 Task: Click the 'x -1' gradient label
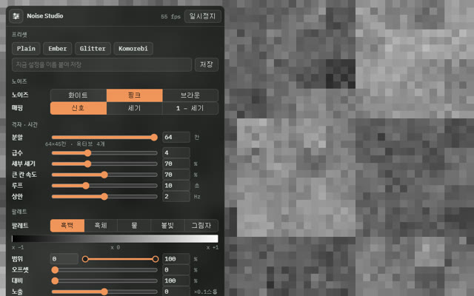click(x=18, y=248)
